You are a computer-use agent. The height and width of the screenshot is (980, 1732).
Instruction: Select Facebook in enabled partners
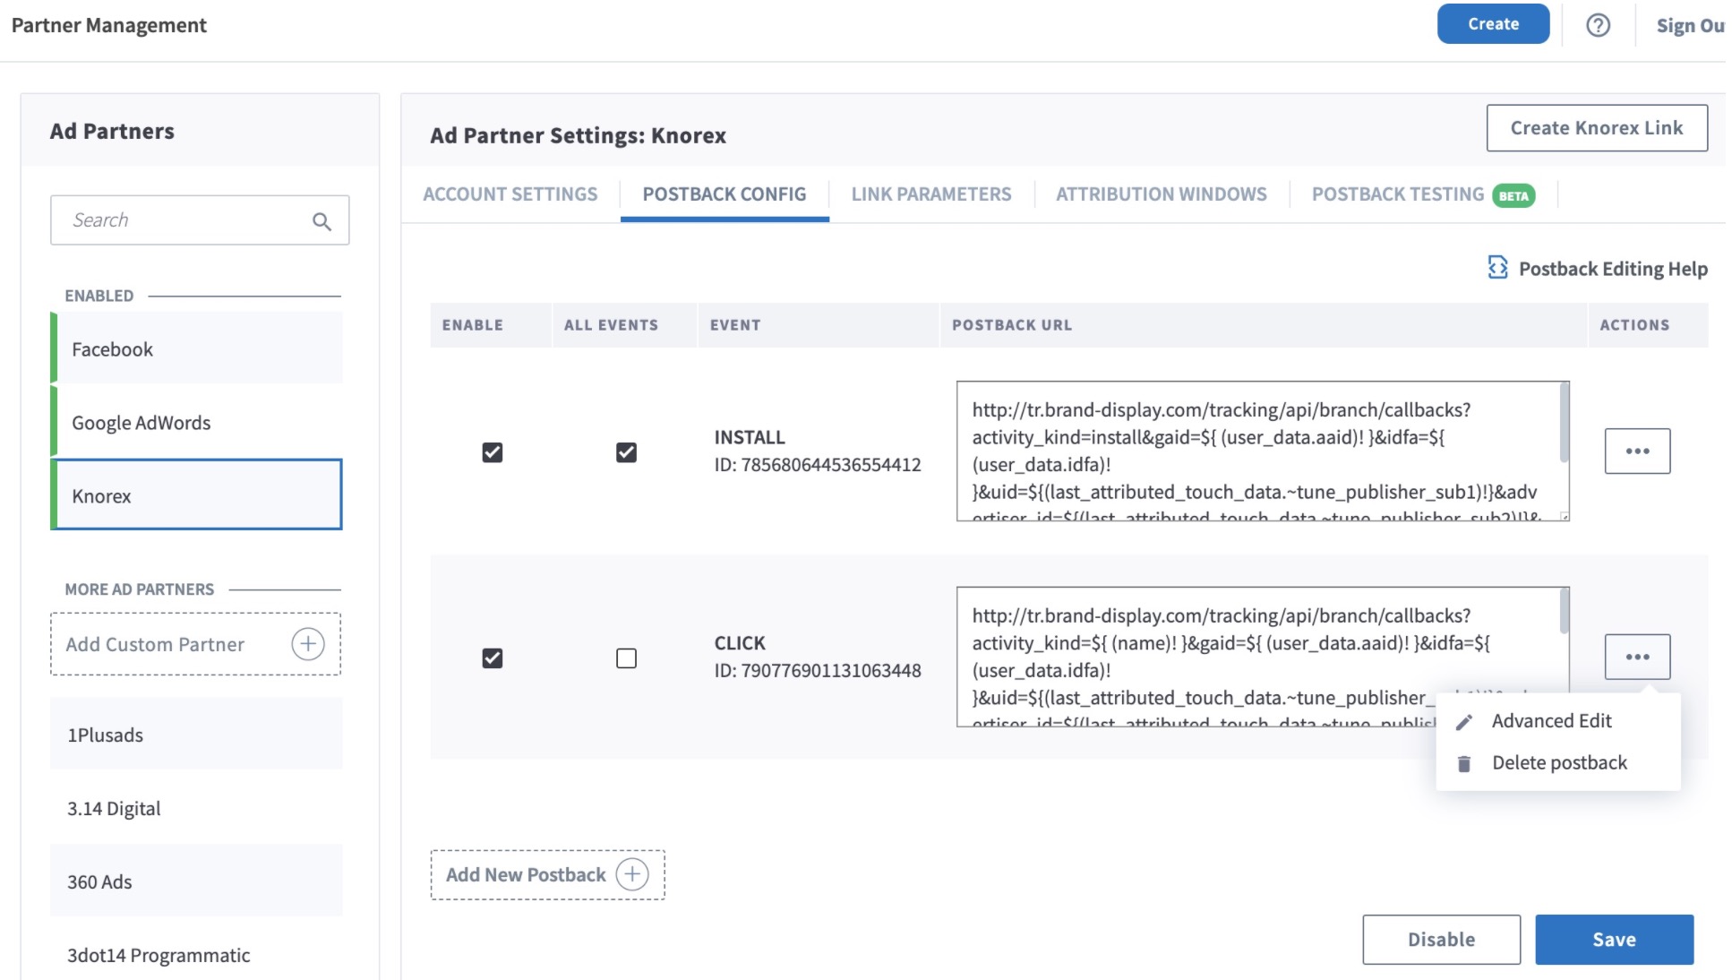pyautogui.click(x=196, y=348)
